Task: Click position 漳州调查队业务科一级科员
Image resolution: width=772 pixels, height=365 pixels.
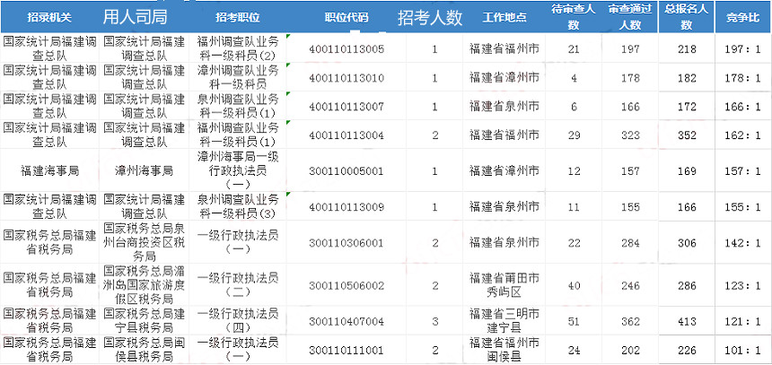Action: [x=237, y=76]
